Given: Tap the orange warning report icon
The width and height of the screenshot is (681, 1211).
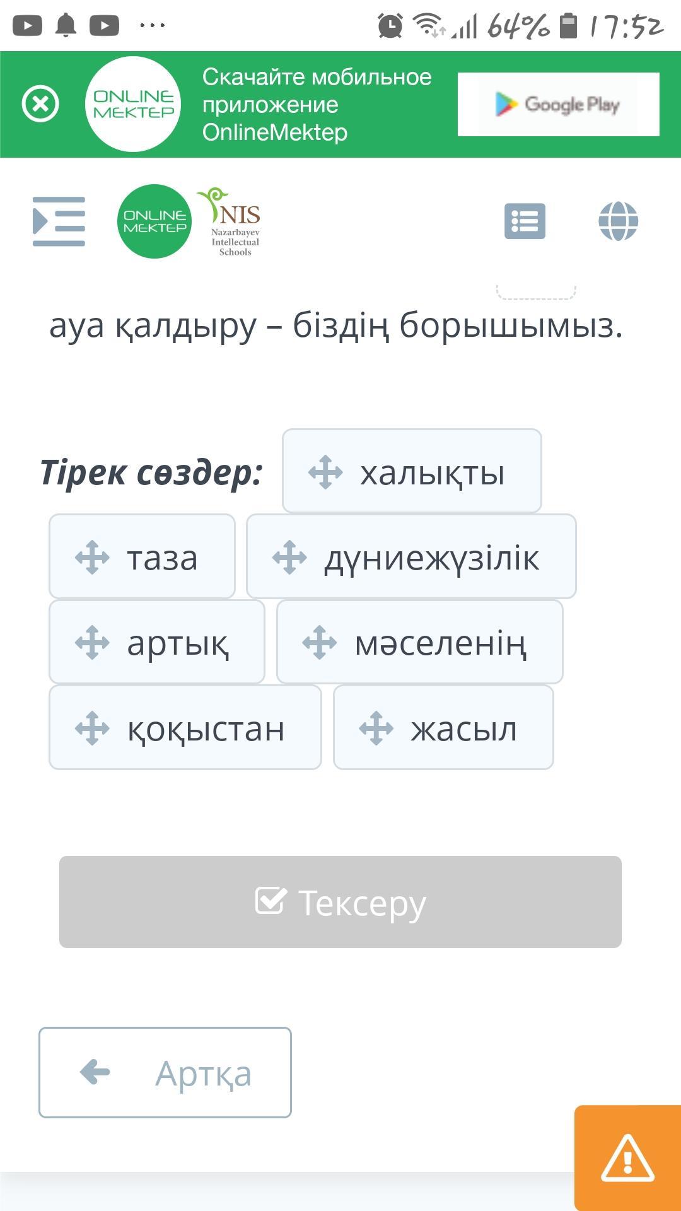Looking at the screenshot, I should coord(627,1158).
